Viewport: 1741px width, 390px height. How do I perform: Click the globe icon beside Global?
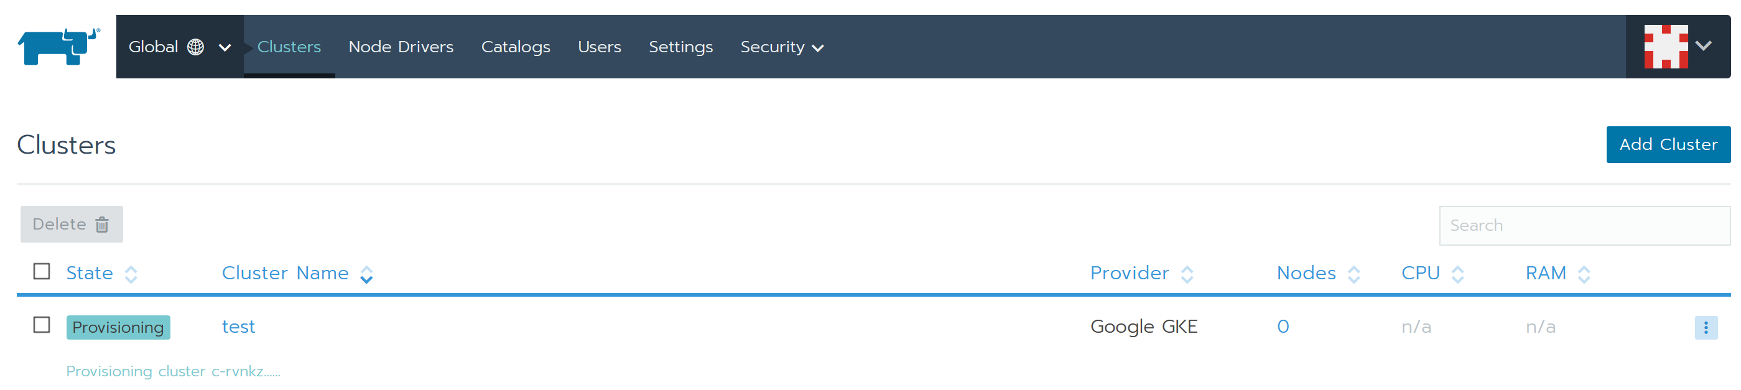(195, 47)
